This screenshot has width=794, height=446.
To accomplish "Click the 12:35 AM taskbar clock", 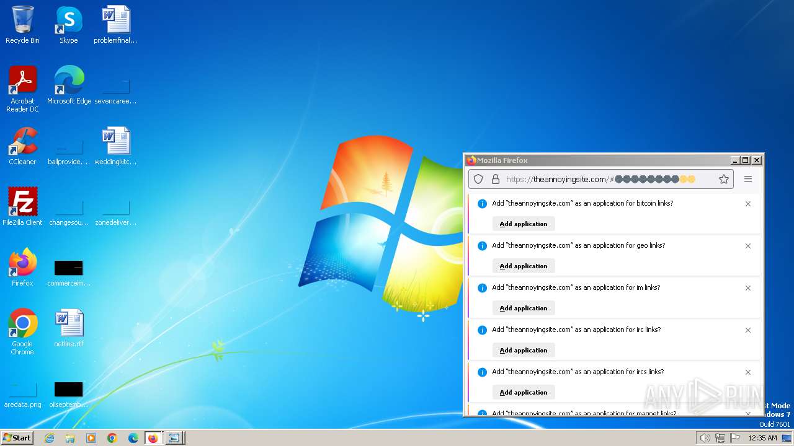I will tap(762, 438).
